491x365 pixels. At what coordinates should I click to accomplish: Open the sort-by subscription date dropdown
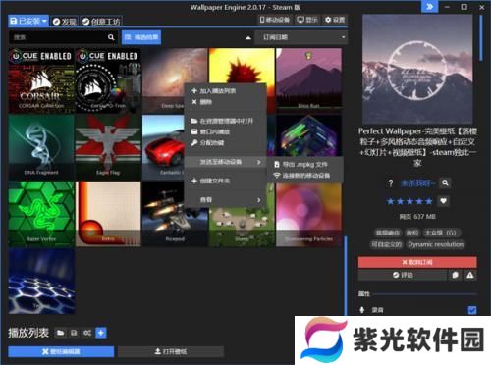301,37
